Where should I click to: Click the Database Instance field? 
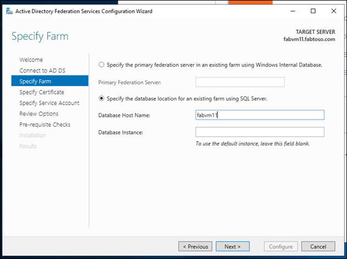pyautogui.click(x=260, y=132)
